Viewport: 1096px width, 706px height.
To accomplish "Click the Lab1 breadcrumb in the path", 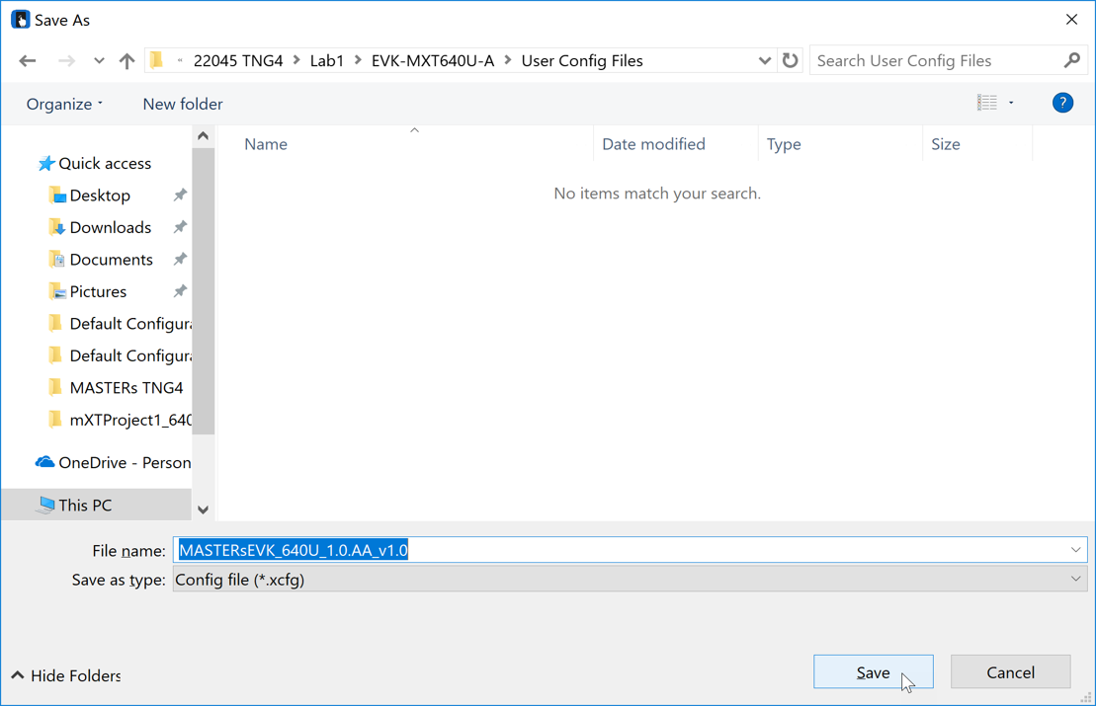I will [327, 61].
